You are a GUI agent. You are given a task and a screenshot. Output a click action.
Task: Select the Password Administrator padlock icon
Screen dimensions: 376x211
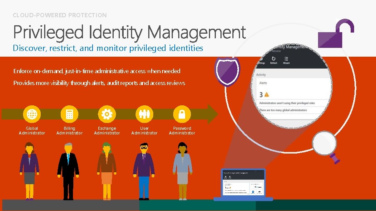(x=182, y=114)
